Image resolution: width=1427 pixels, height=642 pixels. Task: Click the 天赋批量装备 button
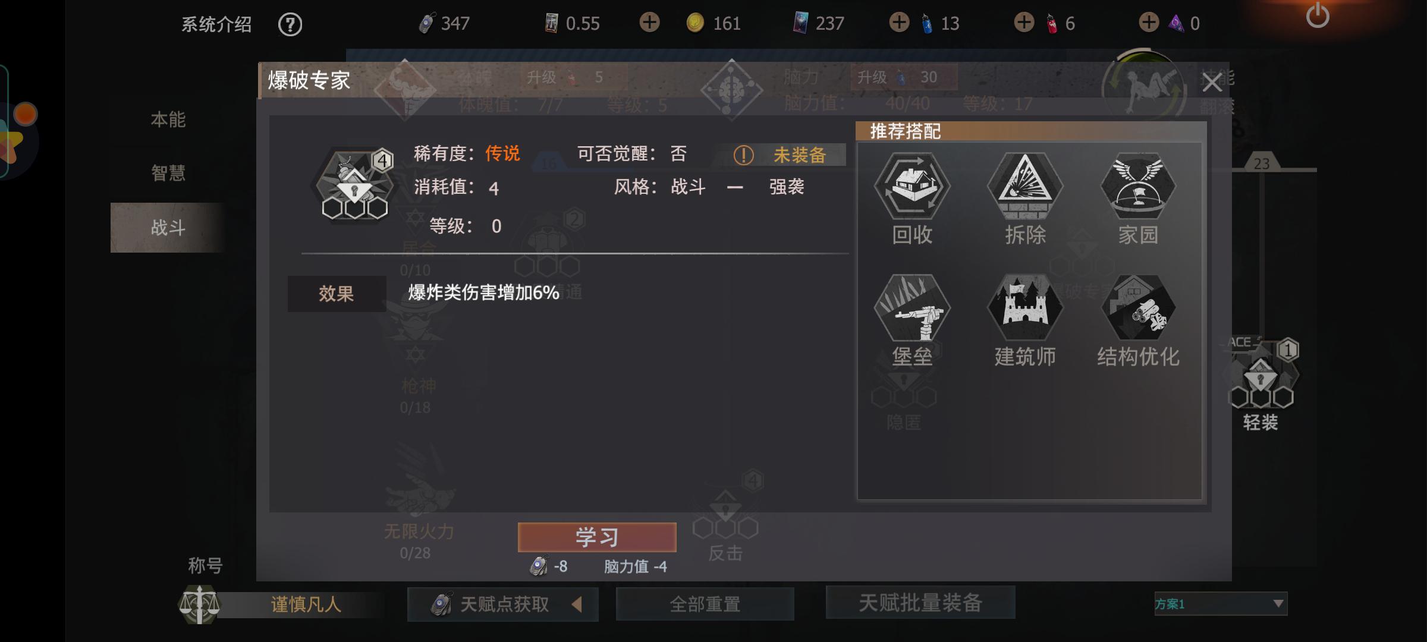[x=920, y=603]
